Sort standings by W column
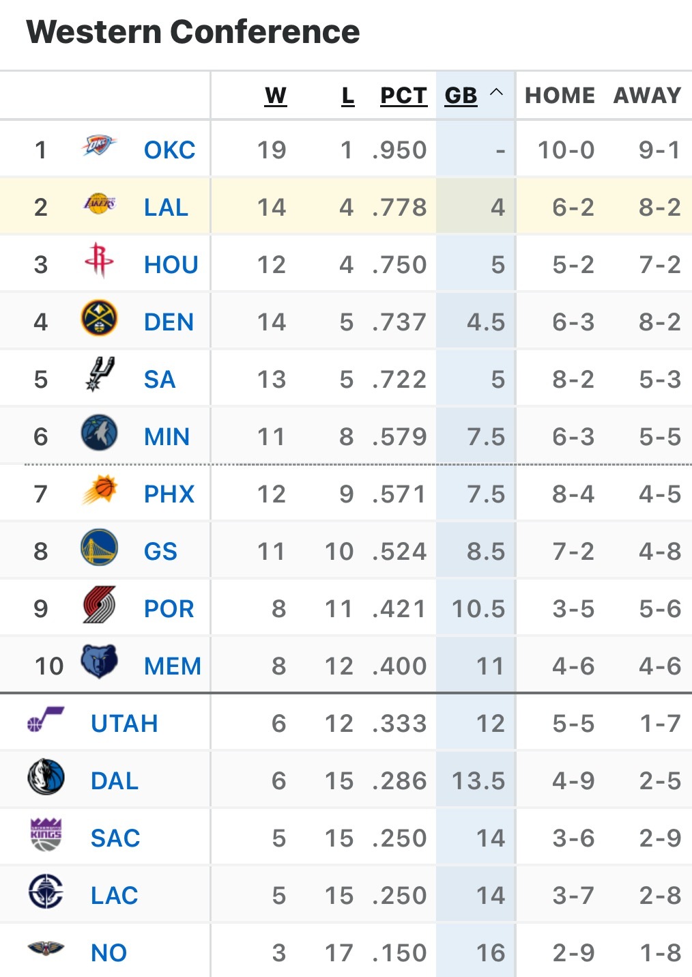This screenshot has width=692, height=977. click(276, 96)
